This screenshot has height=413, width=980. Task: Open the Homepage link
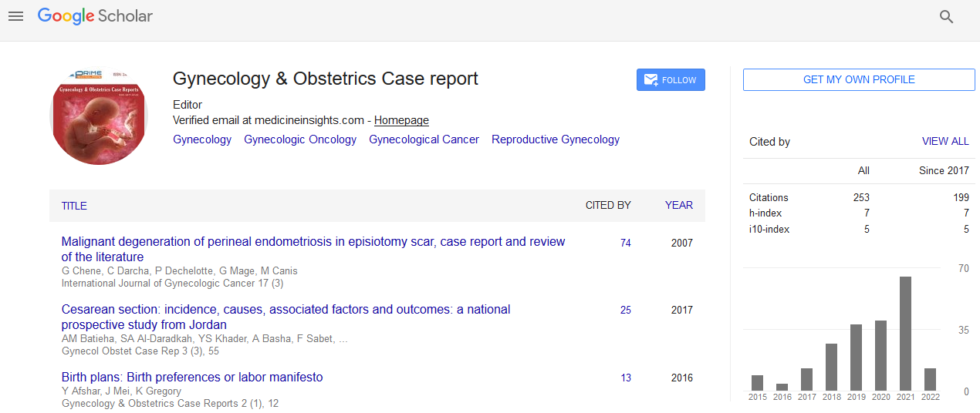(x=401, y=120)
